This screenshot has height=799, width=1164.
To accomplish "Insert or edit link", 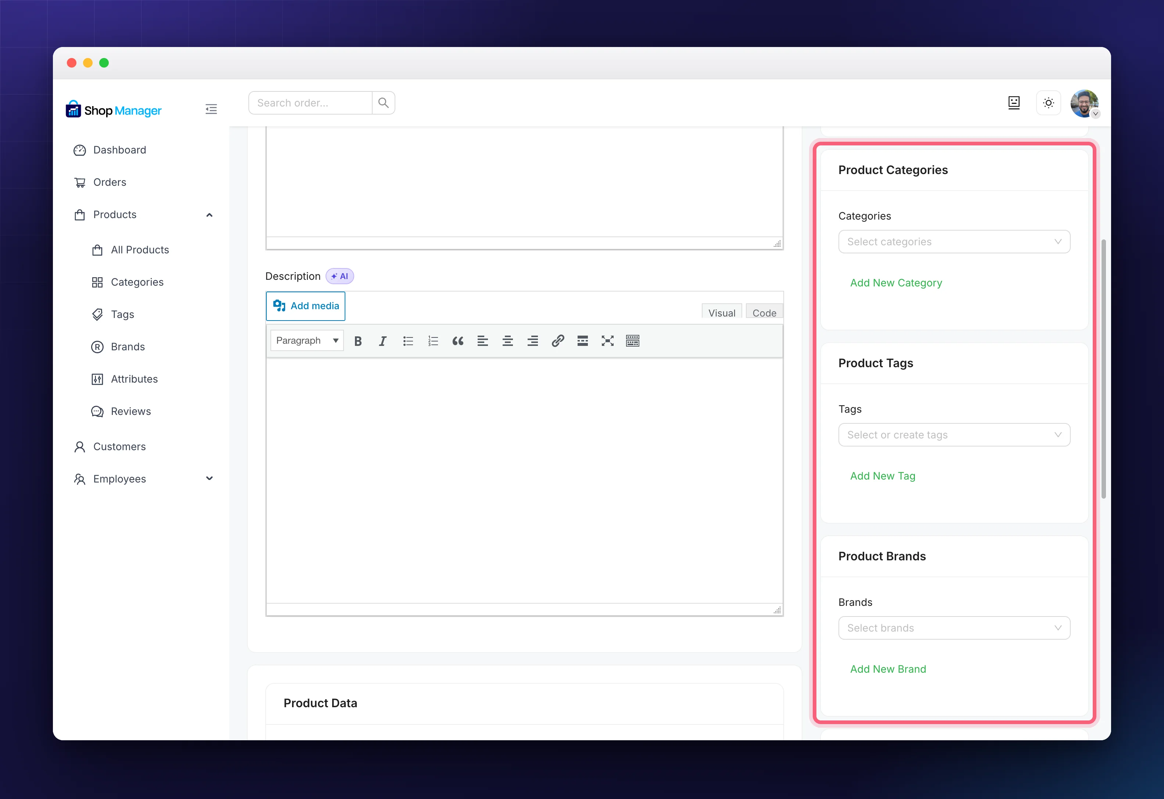I will 557,341.
